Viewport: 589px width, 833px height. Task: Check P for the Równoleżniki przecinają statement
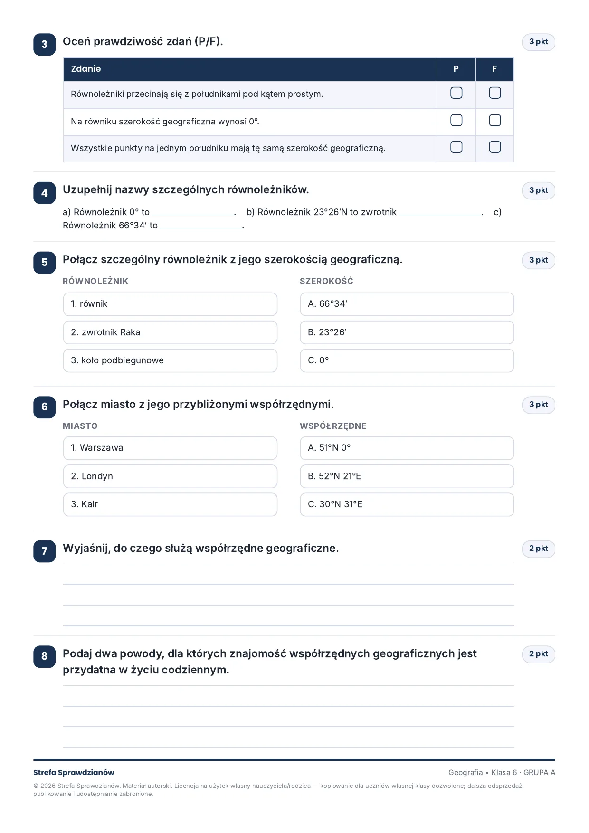[x=456, y=93]
